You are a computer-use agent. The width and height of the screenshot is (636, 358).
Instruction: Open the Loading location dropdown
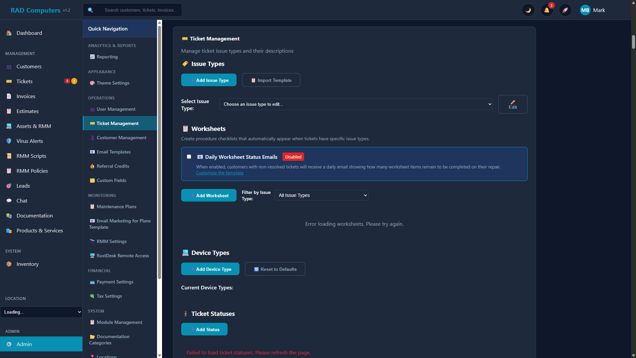41,312
